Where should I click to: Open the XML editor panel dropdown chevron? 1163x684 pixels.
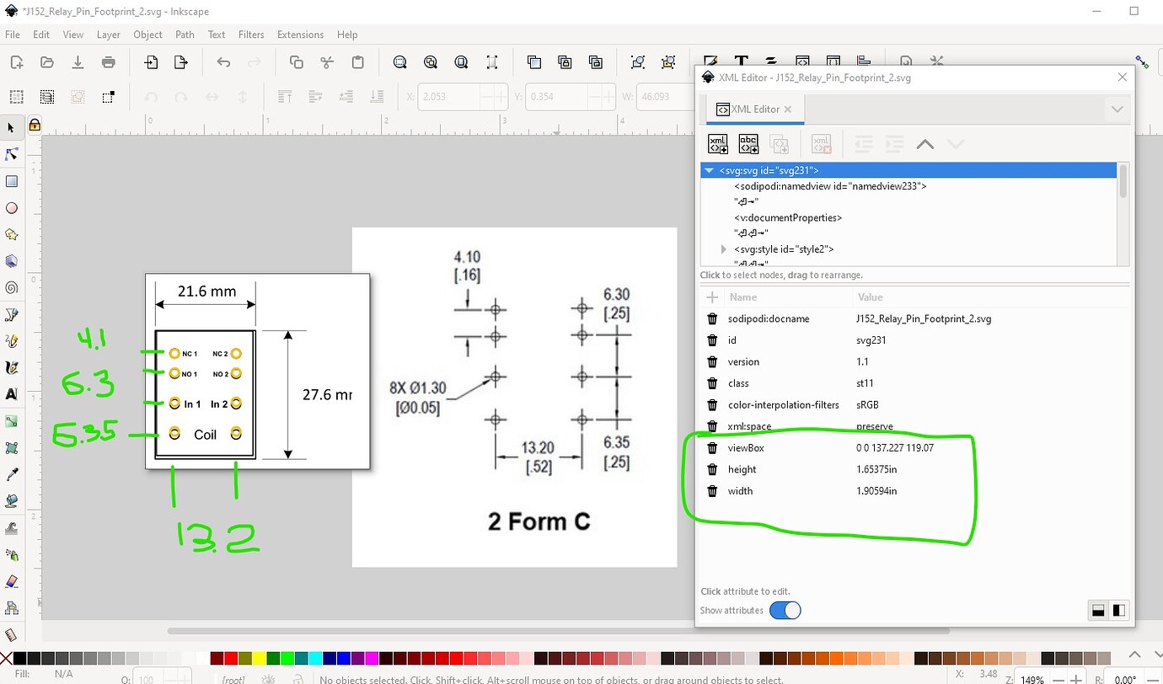1117,109
